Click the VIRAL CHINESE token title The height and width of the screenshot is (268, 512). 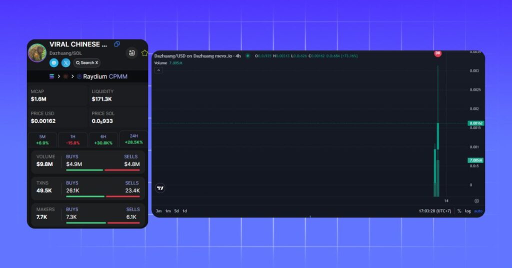pos(78,44)
